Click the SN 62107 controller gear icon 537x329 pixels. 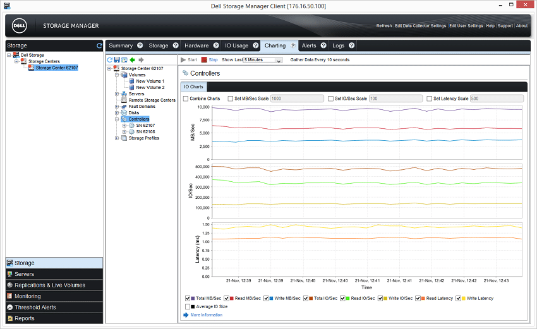tap(131, 125)
